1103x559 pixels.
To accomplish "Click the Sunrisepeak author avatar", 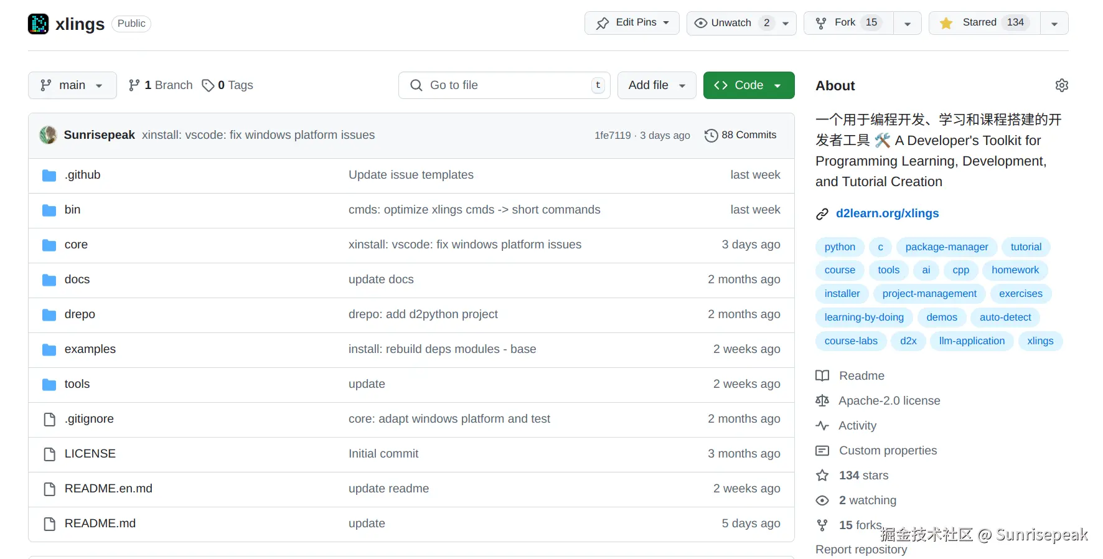I will pyautogui.click(x=48, y=135).
